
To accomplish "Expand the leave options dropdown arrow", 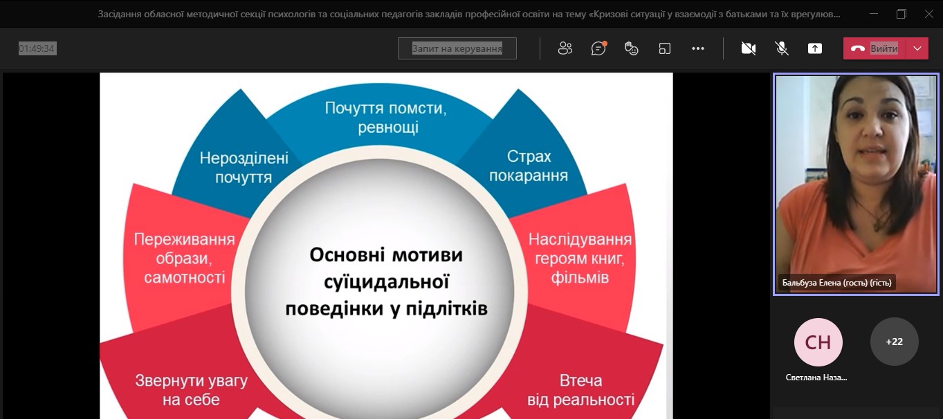I will 917,48.
